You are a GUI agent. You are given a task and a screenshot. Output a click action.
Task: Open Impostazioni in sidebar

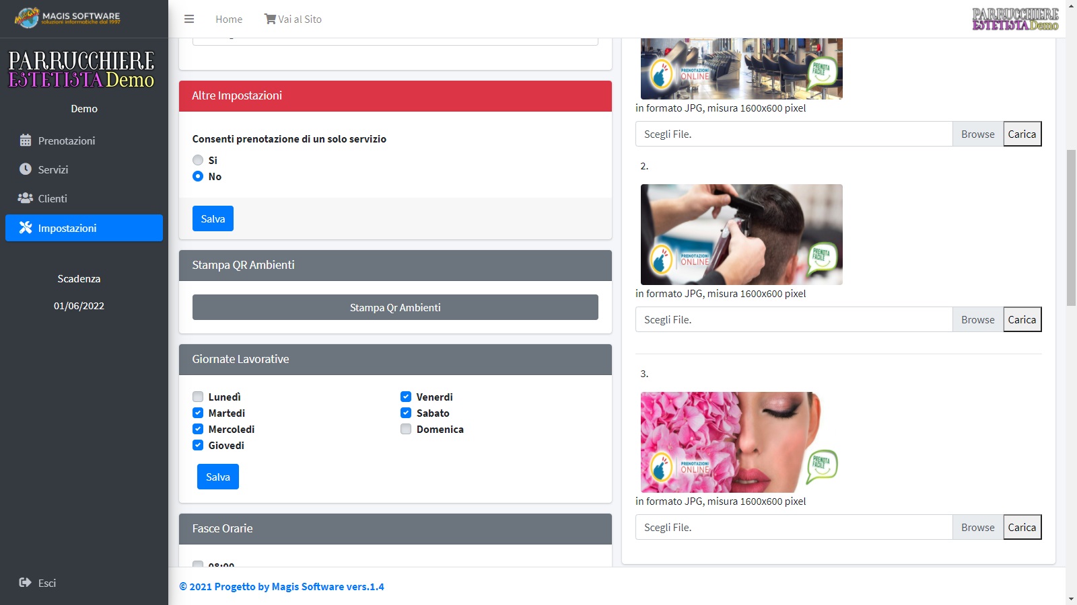tap(84, 228)
